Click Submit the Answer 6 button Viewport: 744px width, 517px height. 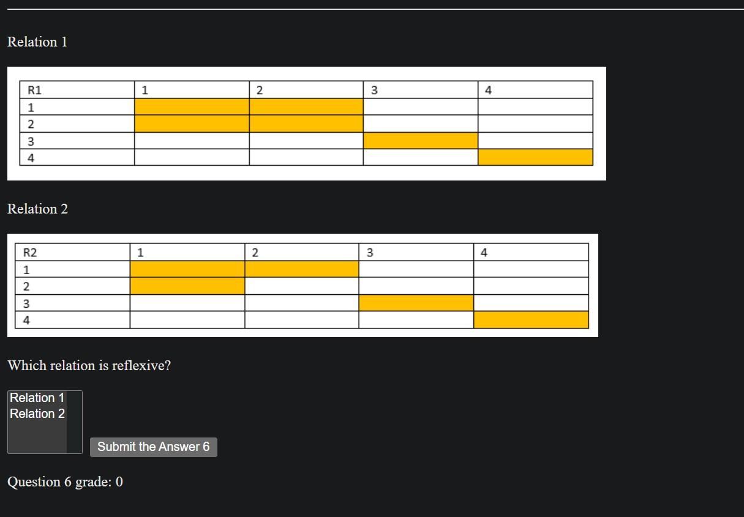(153, 447)
